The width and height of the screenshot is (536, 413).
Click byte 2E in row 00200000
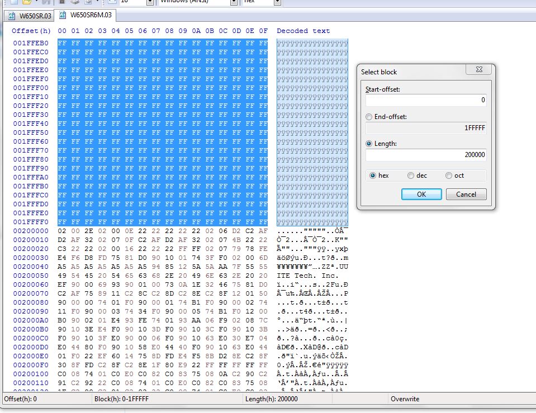pos(89,231)
